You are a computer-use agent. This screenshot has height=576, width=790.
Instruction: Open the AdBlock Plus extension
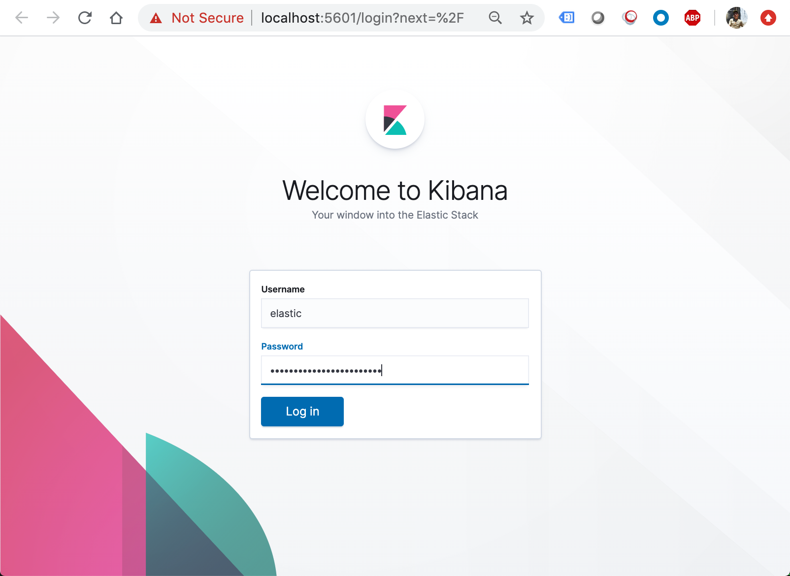[x=692, y=18]
